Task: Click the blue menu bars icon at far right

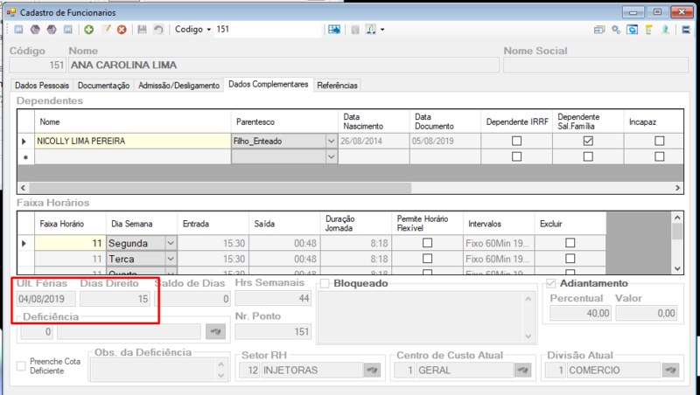Action: (686, 30)
